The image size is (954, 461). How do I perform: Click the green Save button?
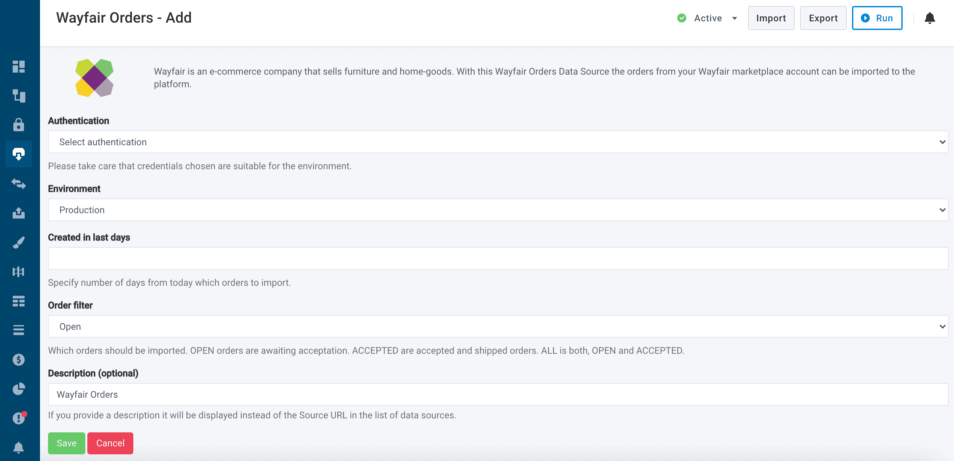click(x=66, y=443)
